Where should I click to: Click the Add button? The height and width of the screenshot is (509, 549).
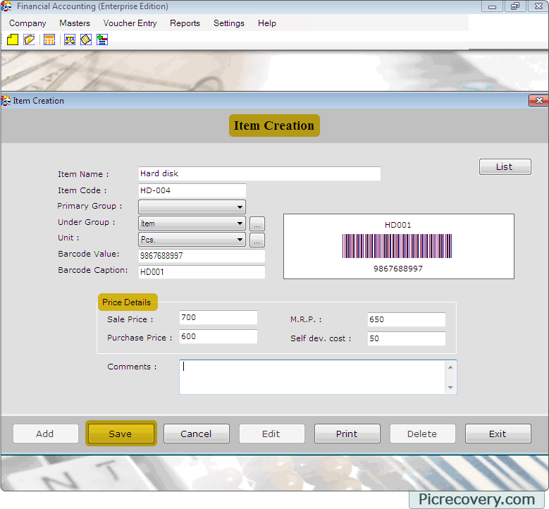46,434
